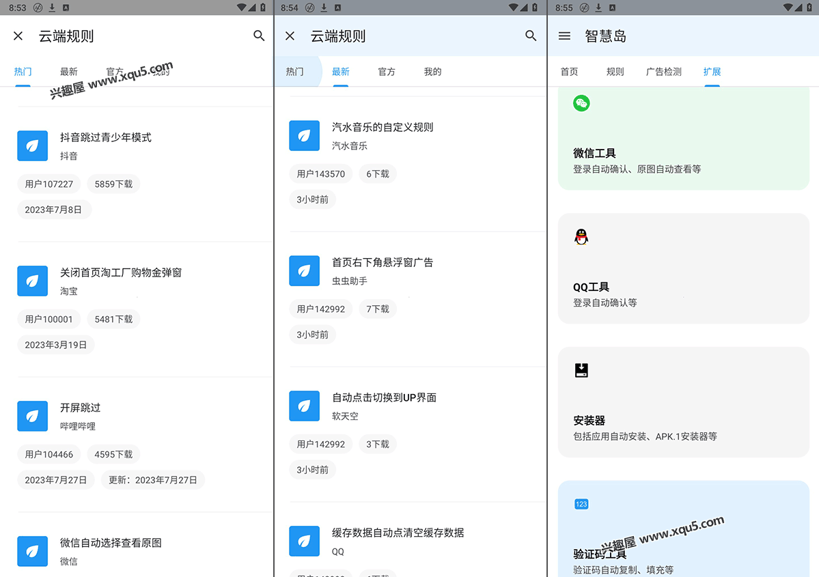Tap the WeChat icon in 微信工具 card
Screen dimensions: 819x577
[x=581, y=103]
